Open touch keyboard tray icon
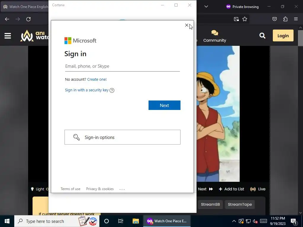The image size is (303, 227). click(x=263, y=221)
